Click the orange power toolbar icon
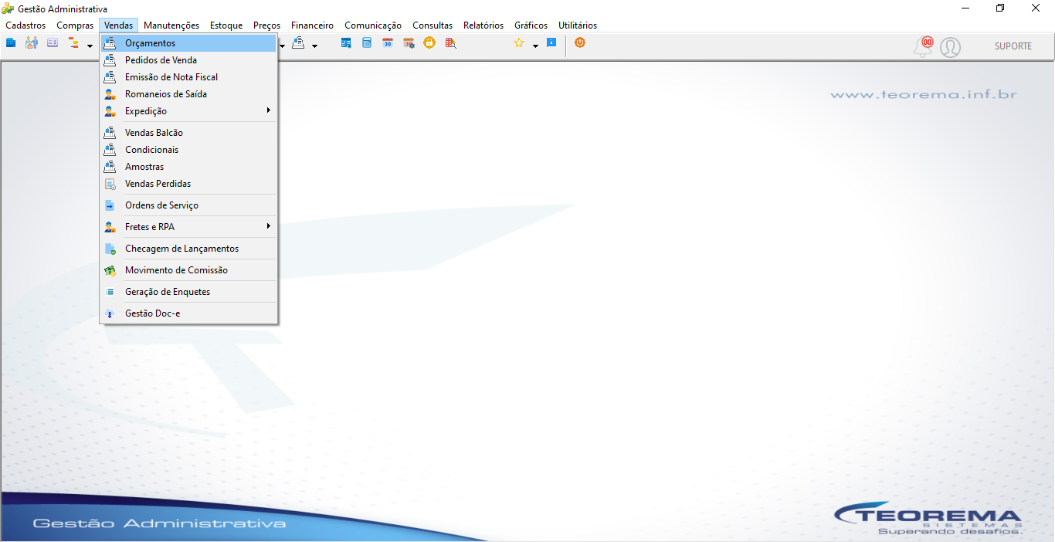This screenshot has width=1055, height=542. tap(580, 43)
